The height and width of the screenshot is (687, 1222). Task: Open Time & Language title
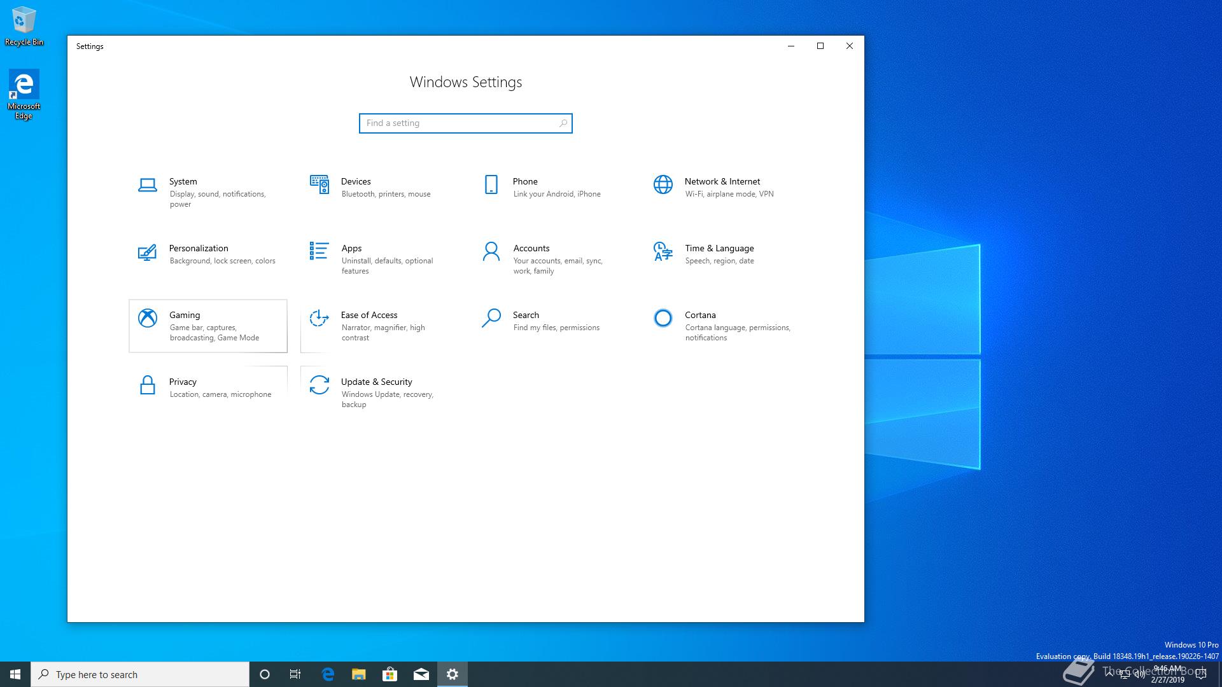(719, 248)
